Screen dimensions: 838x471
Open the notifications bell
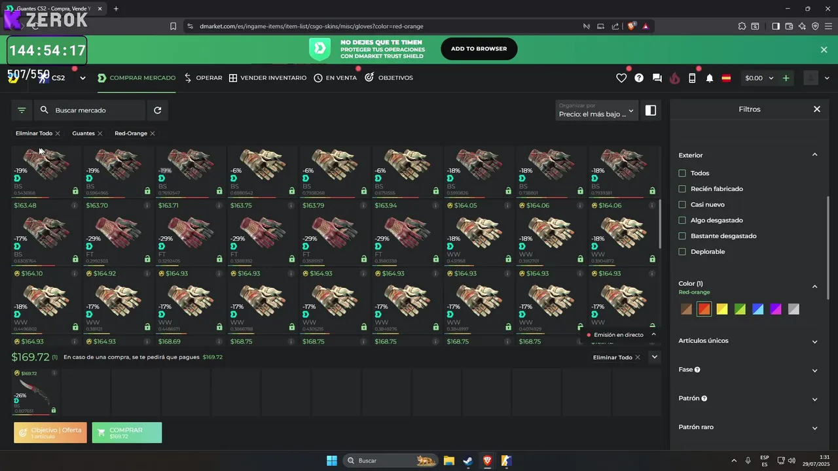[710, 78]
